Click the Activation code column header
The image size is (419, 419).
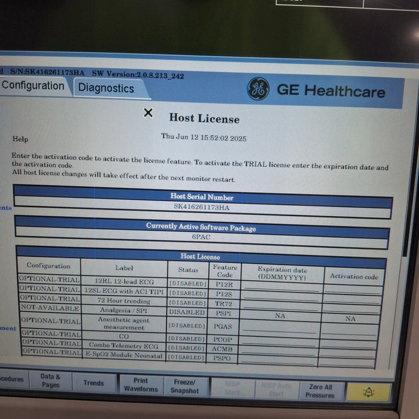click(354, 277)
